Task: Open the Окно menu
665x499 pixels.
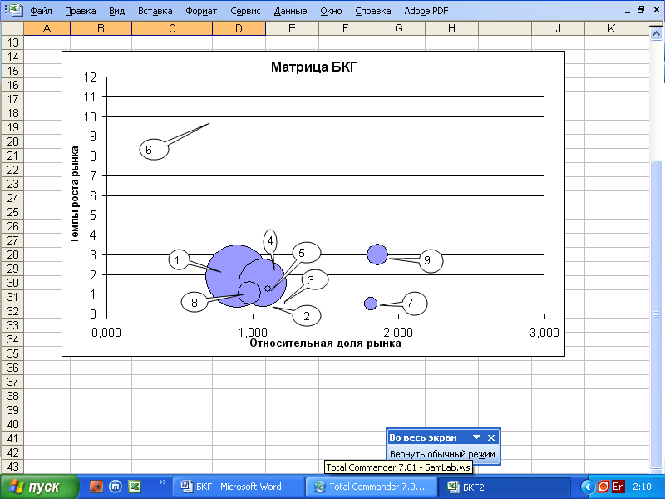Action: (331, 11)
